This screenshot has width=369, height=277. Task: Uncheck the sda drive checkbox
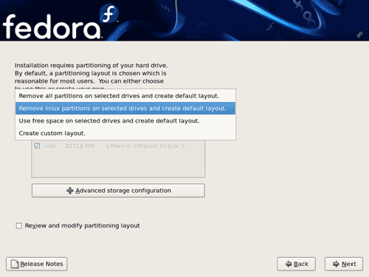coord(37,146)
